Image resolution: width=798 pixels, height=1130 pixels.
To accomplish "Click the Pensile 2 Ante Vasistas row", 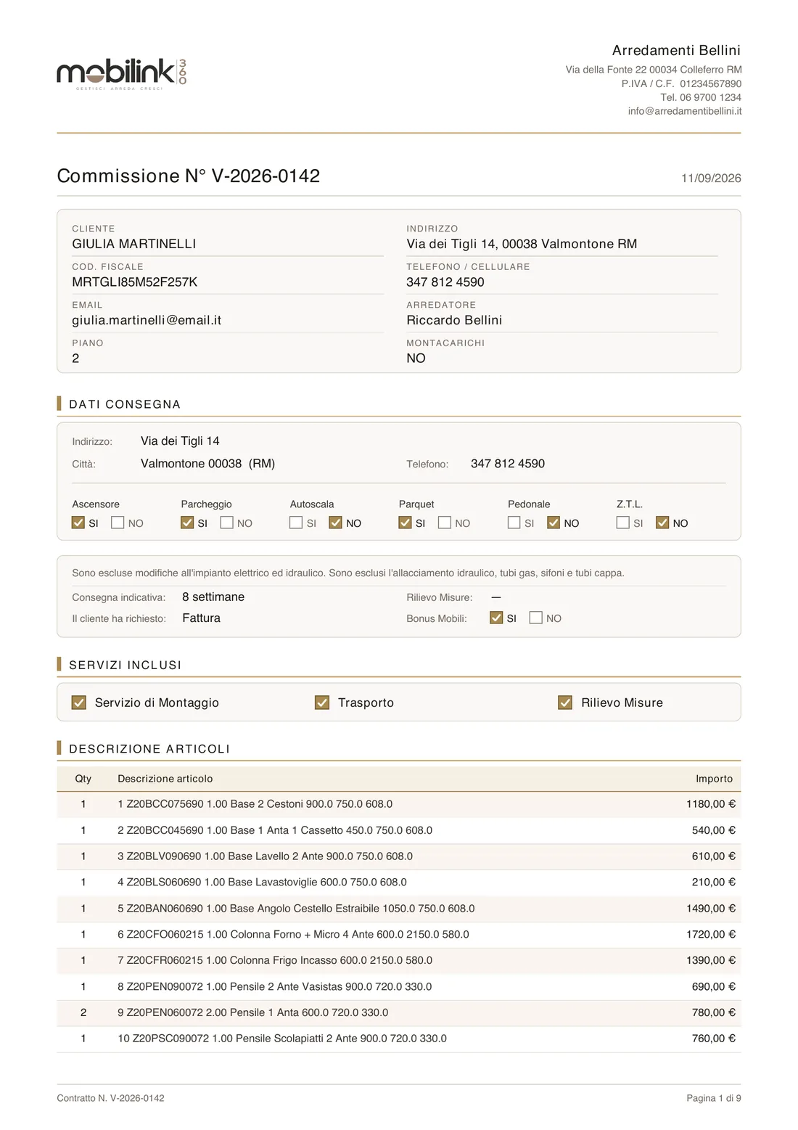I will click(399, 986).
